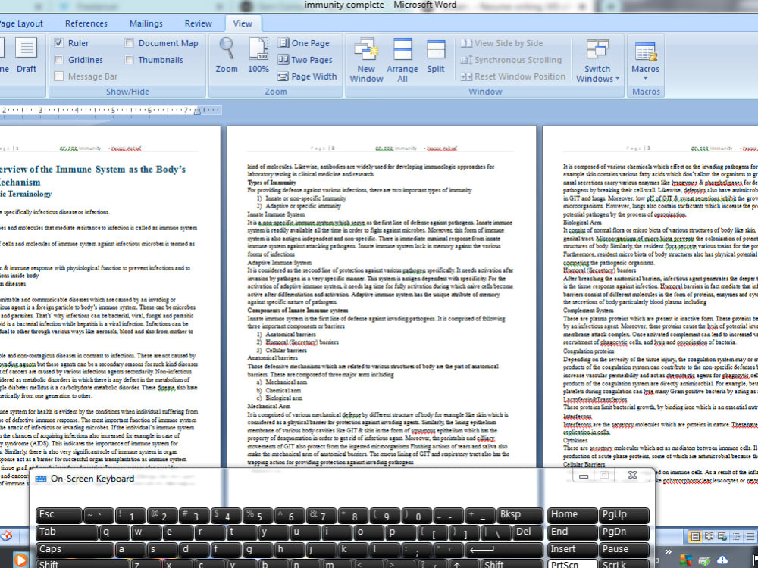
Task: Click Bksp key on On-Screen Keyboard
Action: click(520, 515)
